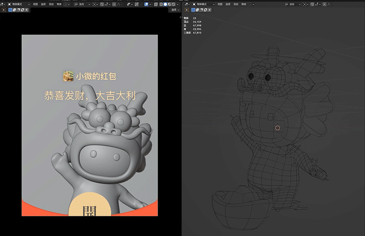Image resolution: width=365 pixels, height=236 pixels.
Task: Open 添加 menu in left viewport
Action: 51,4
